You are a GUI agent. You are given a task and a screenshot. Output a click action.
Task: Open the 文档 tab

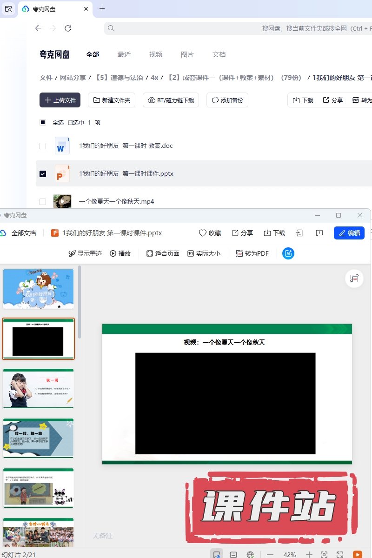point(219,54)
